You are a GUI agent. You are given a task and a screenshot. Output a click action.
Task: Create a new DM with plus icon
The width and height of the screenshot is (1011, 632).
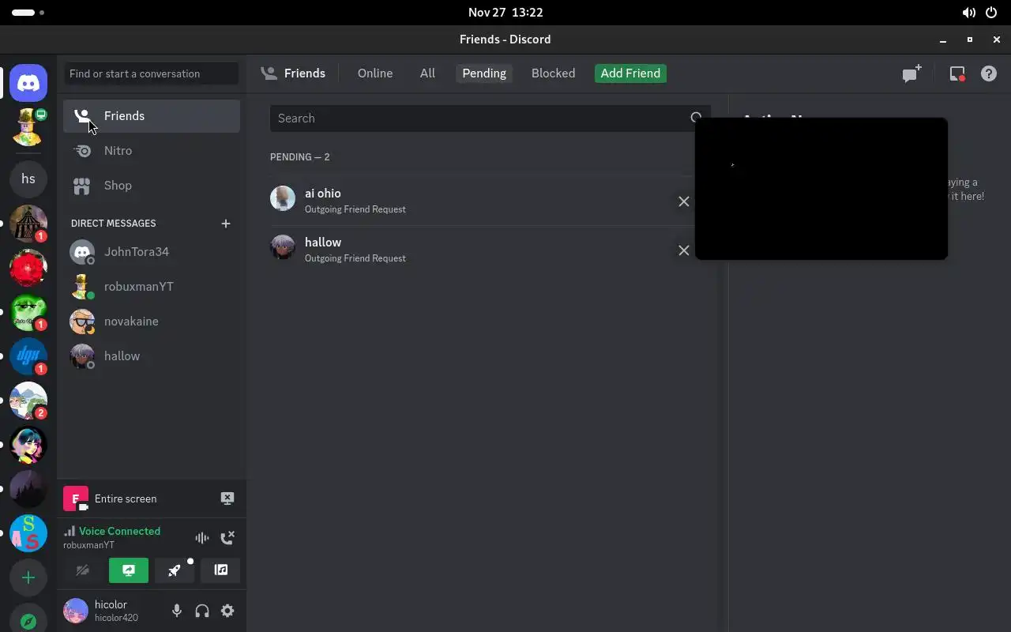point(226,224)
